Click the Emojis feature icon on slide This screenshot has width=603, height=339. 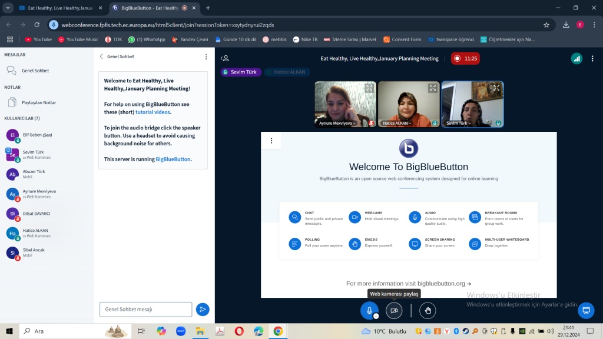point(354,244)
